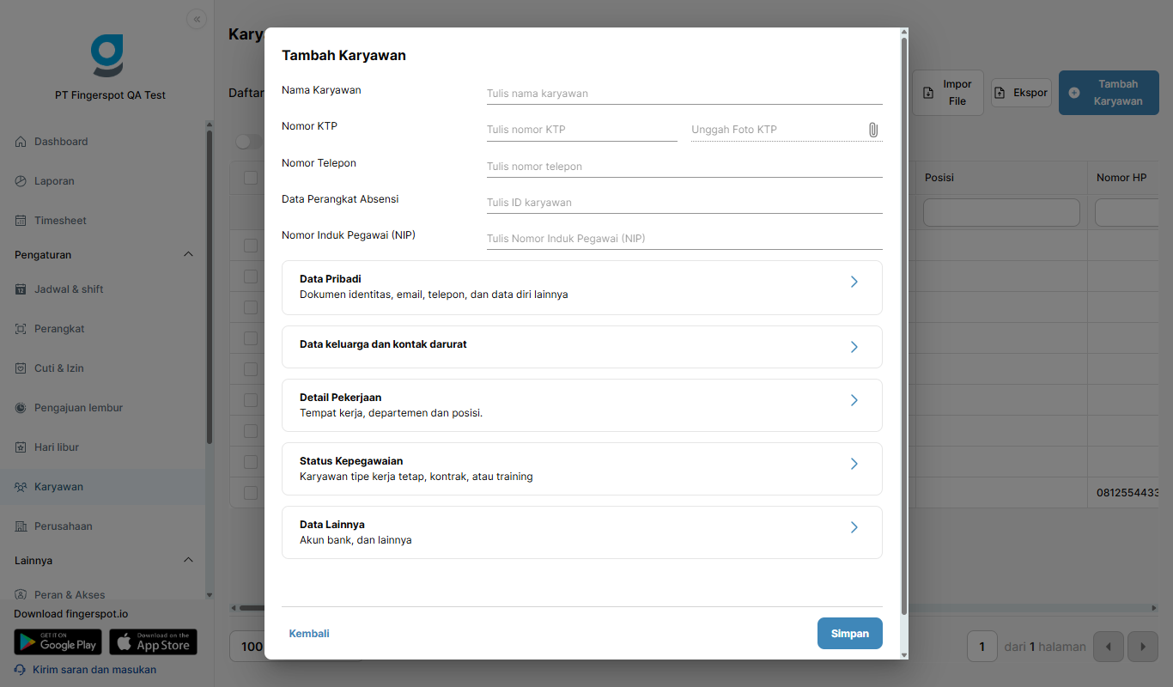Viewport: 1173px width, 687px height.
Task: Collapse sidebar with double-chevron icon
Action: 197,19
